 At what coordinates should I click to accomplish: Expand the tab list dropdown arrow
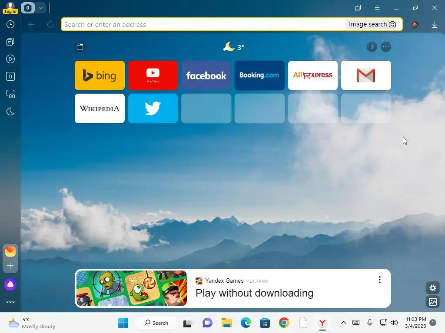pyautogui.click(x=40, y=8)
